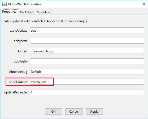The width and height of the screenshot is (148, 119).
Task: Click the instruction text about Apply or OK
Action: (x=46, y=21)
